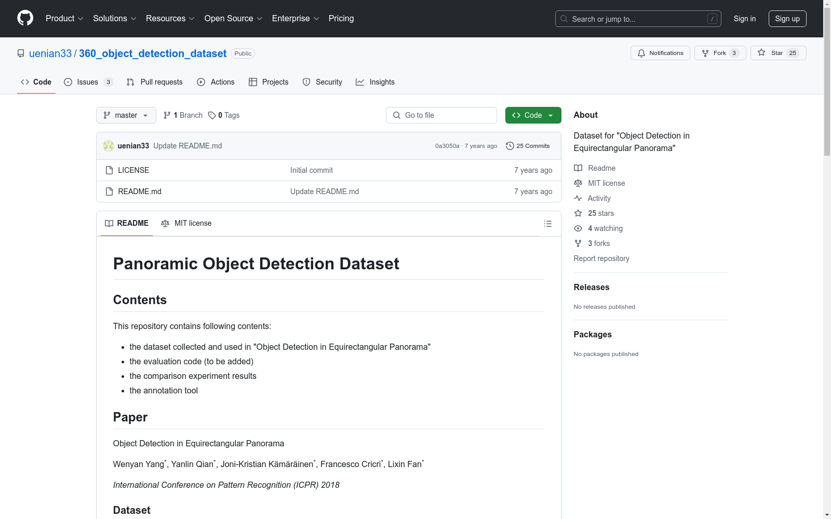Click the play icon on Actions tab

(201, 82)
